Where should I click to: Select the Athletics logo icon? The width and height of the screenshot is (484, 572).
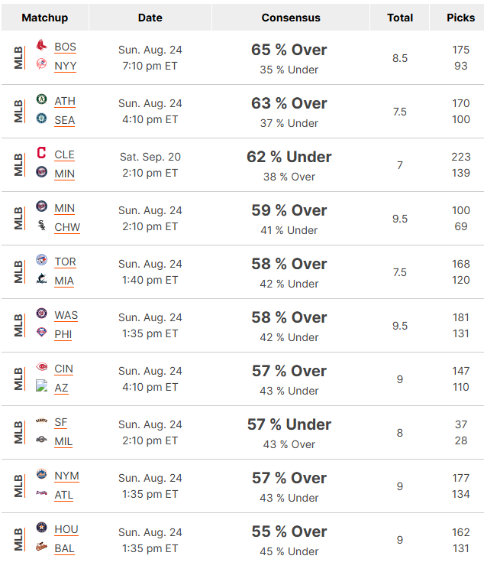(41, 99)
